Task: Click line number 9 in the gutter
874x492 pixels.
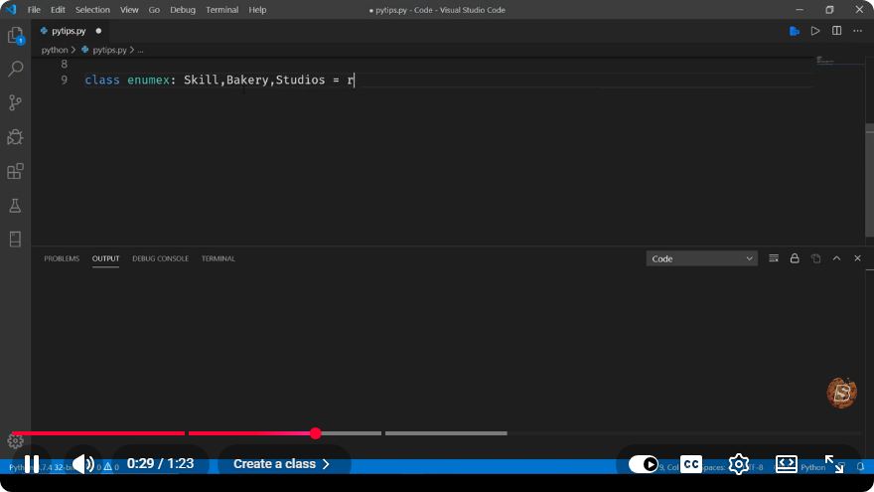Action: (x=65, y=80)
